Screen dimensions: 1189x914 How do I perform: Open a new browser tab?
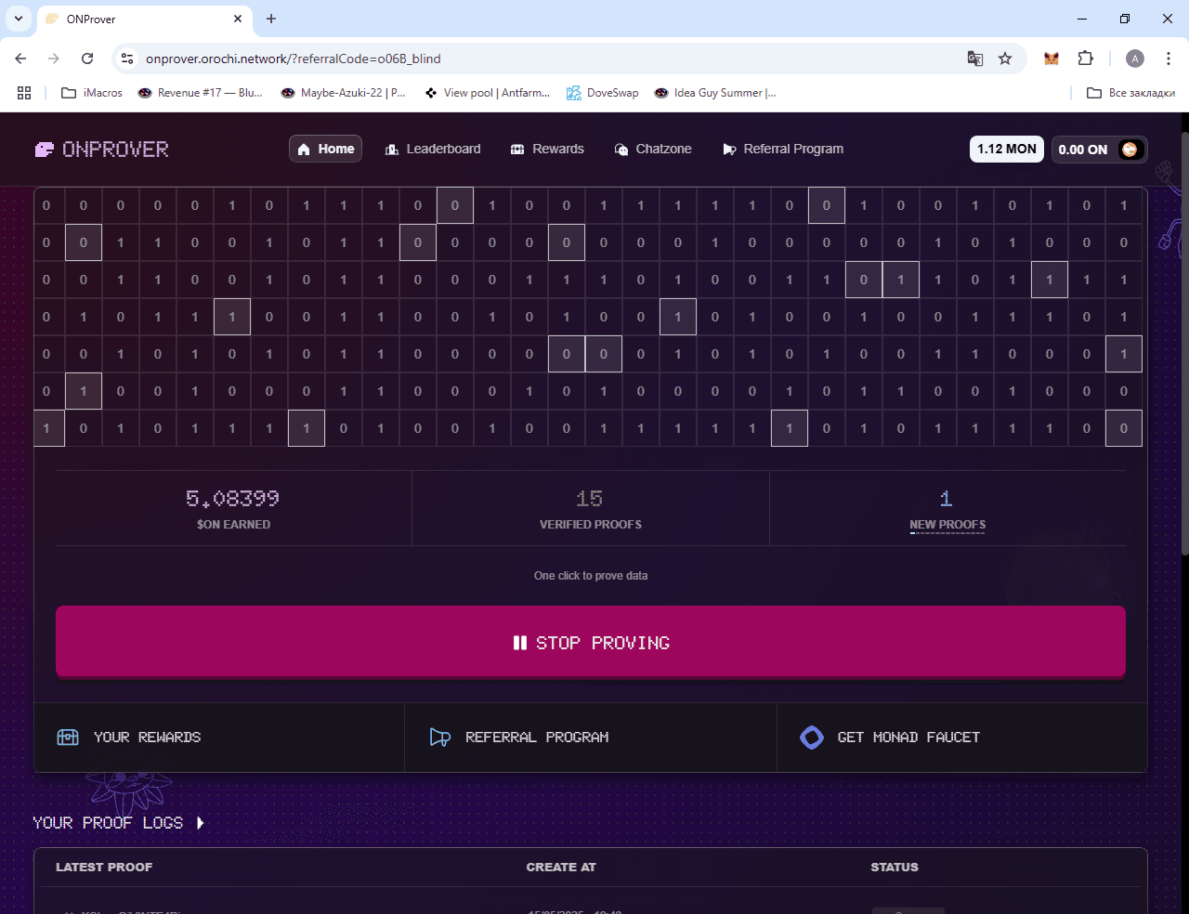tap(271, 19)
